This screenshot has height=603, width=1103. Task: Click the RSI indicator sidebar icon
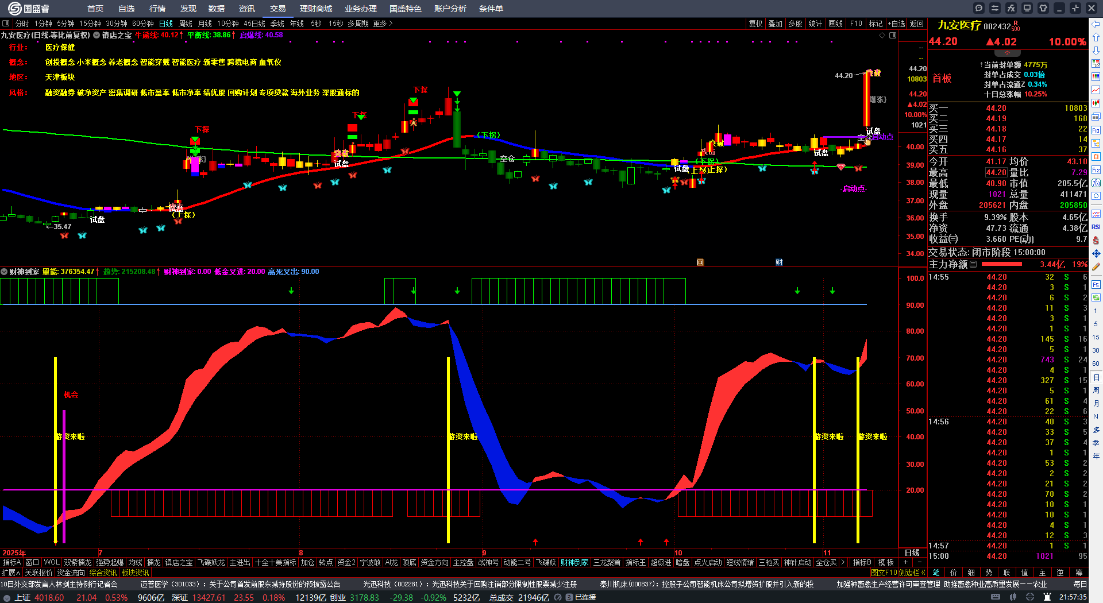[x=1096, y=227]
